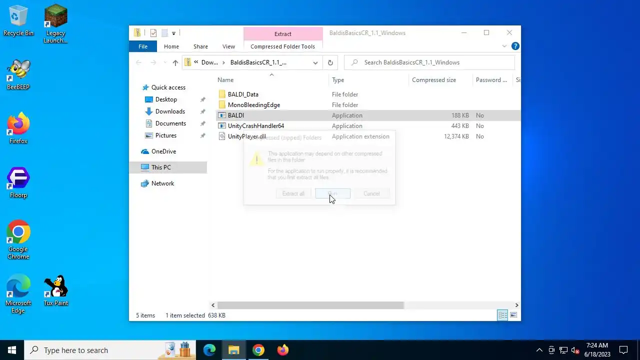The image size is (640, 360).
Task: Open the Windows Start menu
Action: (x=12, y=350)
